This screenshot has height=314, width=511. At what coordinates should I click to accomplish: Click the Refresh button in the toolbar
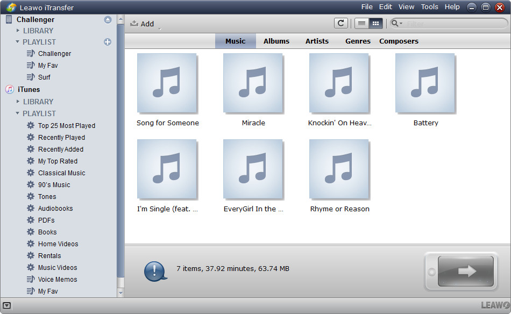click(341, 23)
